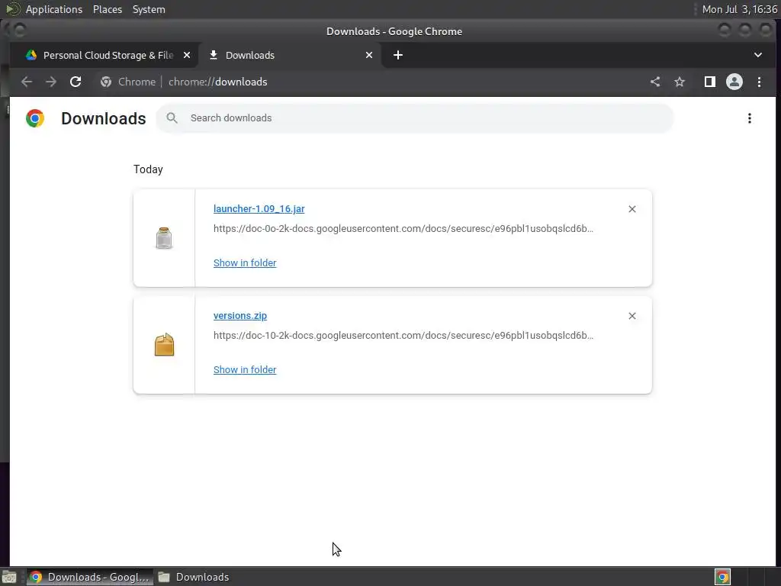
Task: Open Chrome's three-dot main menu
Action: pos(759,82)
